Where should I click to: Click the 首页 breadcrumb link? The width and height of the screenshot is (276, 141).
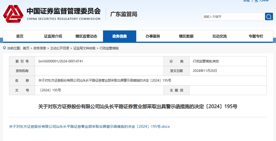pos(26,48)
